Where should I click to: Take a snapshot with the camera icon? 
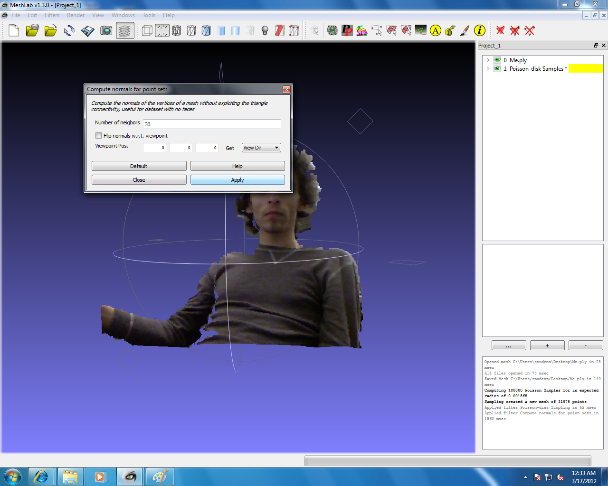(x=106, y=31)
